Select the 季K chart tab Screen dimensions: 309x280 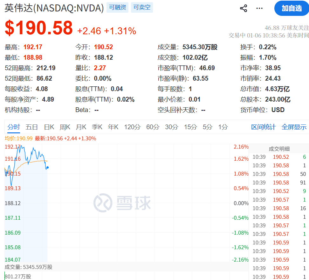[97, 127]
